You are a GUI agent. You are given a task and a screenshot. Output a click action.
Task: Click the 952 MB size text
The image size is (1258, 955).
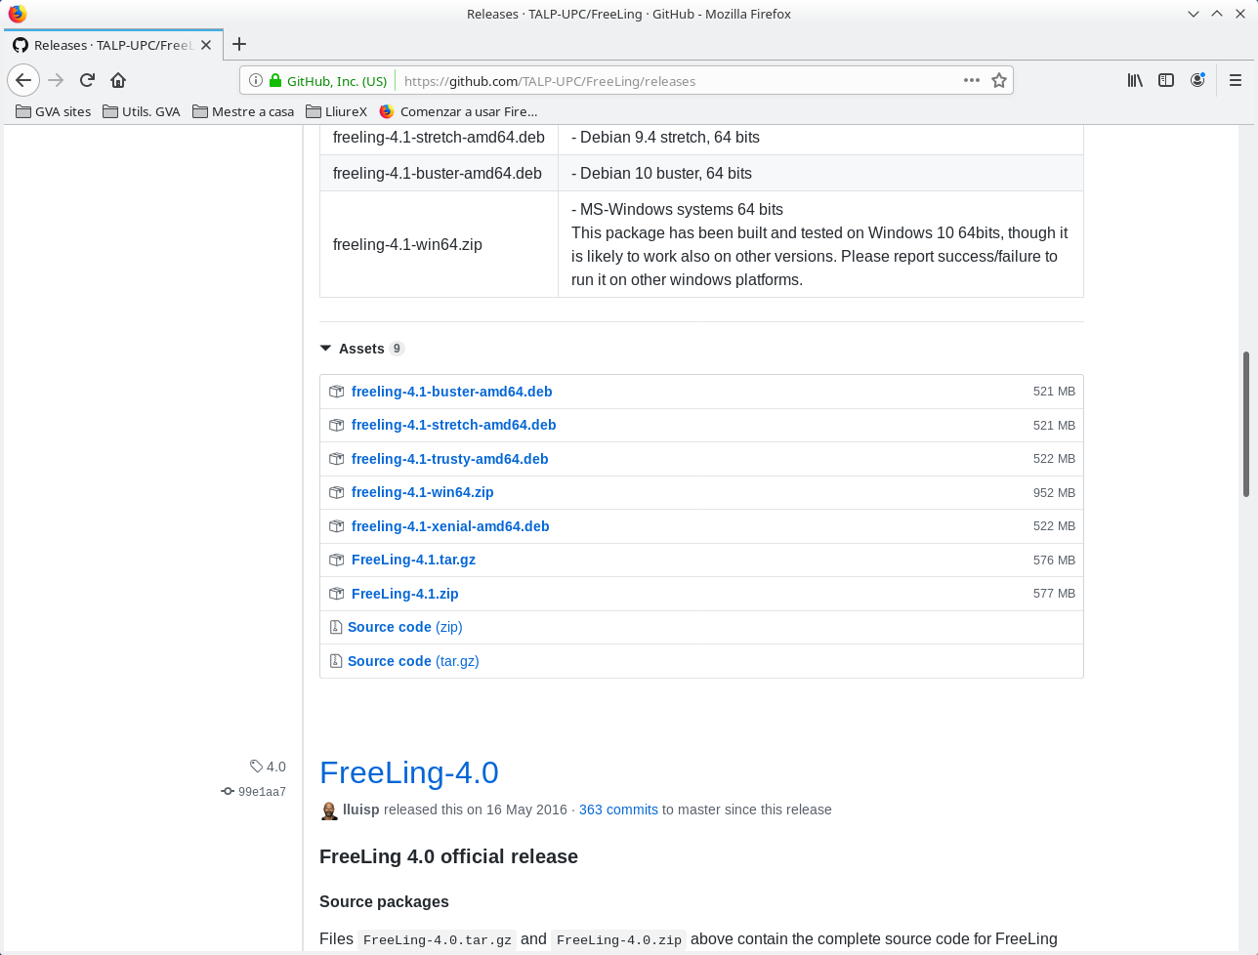coord(1054,492)
